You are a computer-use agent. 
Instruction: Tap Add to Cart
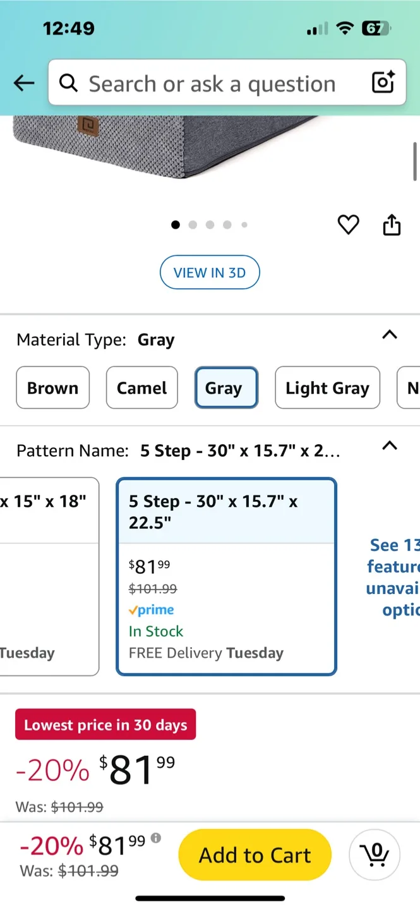pos(255,854)
